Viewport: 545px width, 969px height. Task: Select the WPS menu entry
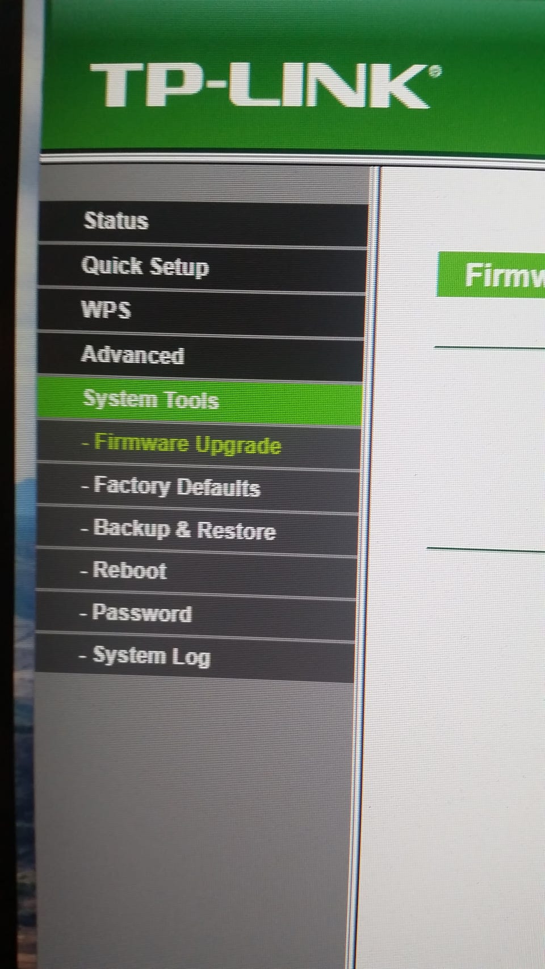click(202, 313)
